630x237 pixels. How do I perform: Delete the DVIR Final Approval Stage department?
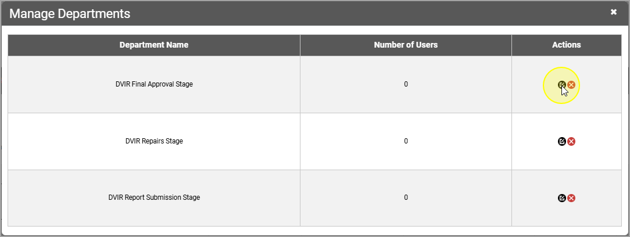click(571, 85)
